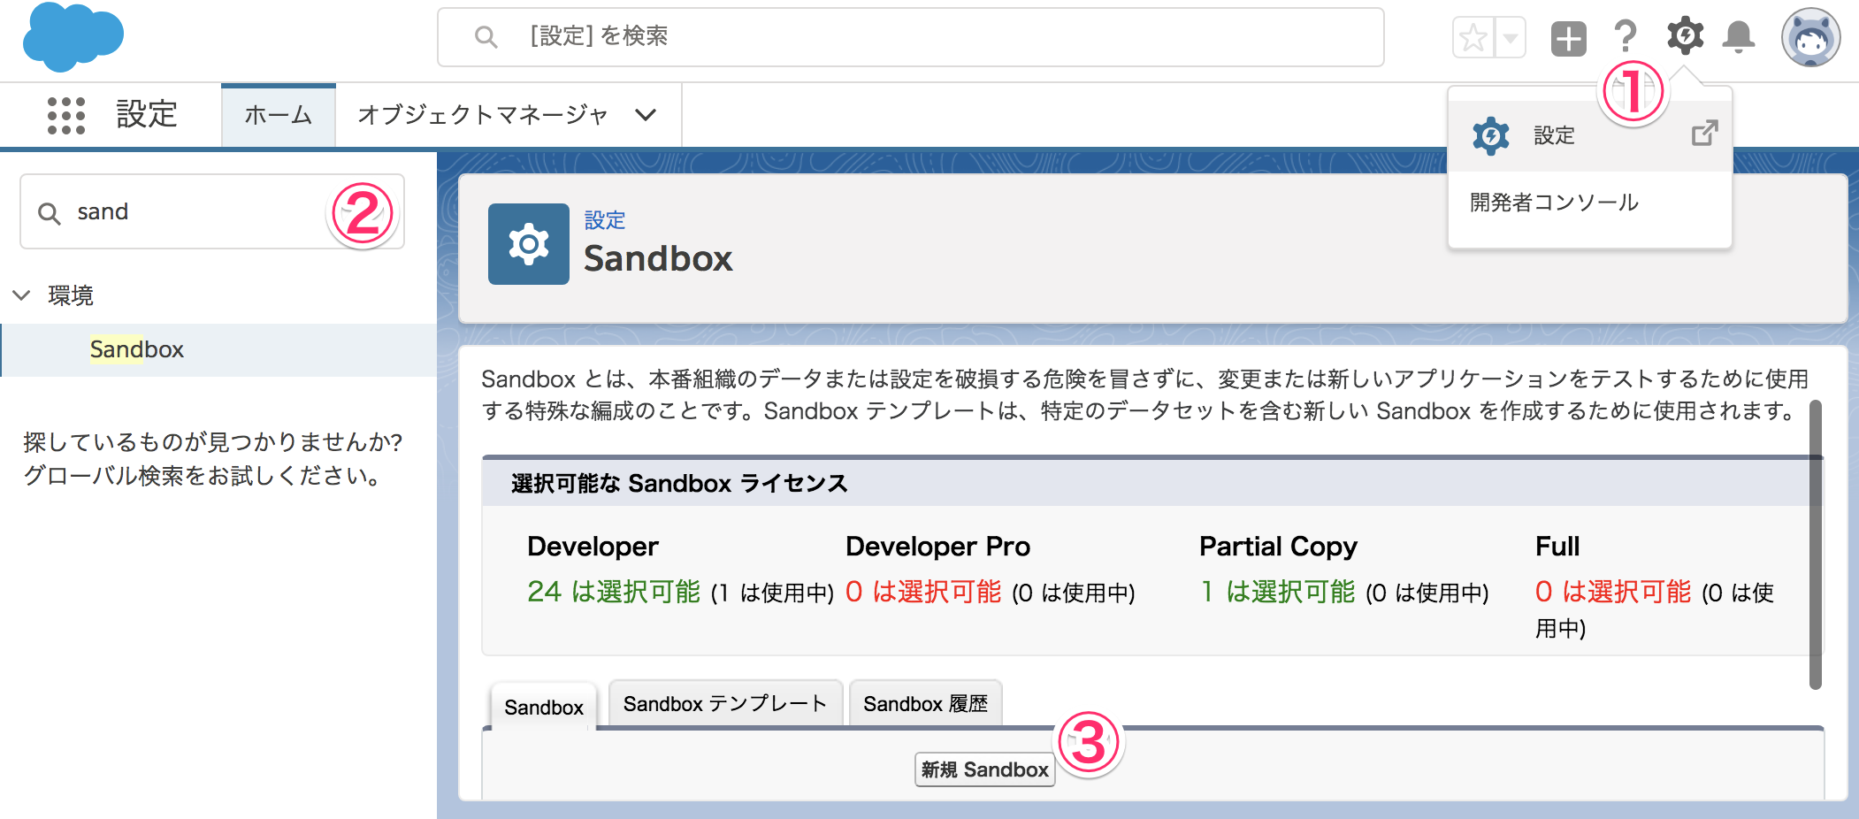Viewport: 1859px width, 819px height.
Task: Open the favorites list dropdown arrow
Action: click(1511, 38)
